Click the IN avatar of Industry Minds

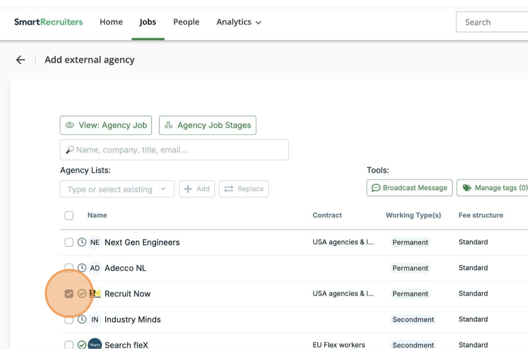(x=95, y=319)
